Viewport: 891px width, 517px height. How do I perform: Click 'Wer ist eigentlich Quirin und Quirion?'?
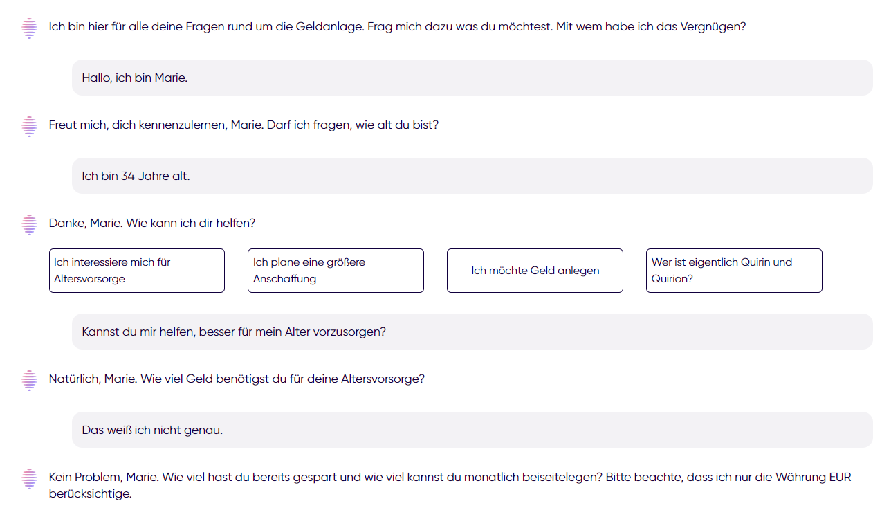[734, 271]
